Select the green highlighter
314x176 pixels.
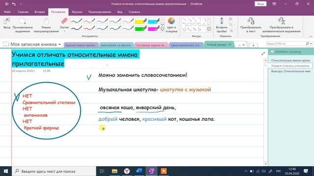(x=141, y=28)
